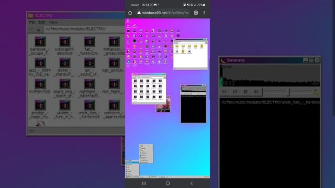Tap the small black Bananamp window on phone
Screen dimensions: 335x188
[193, 103]
